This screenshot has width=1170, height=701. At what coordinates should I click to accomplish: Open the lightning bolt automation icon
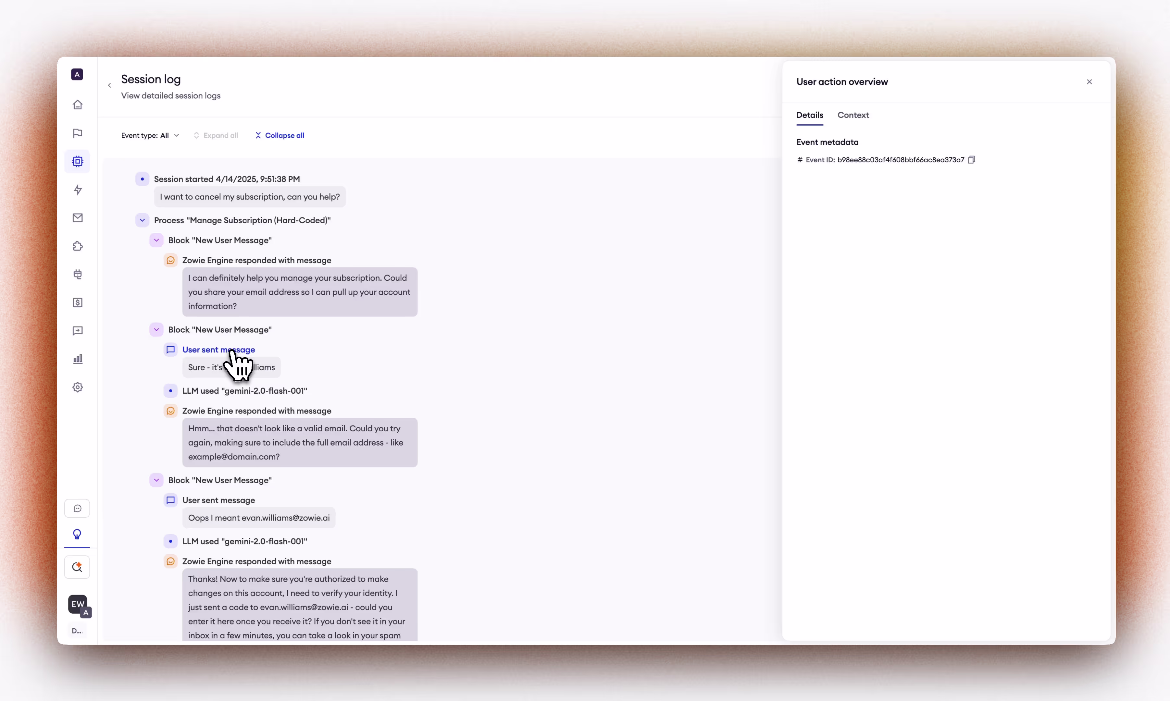(78, 190)
